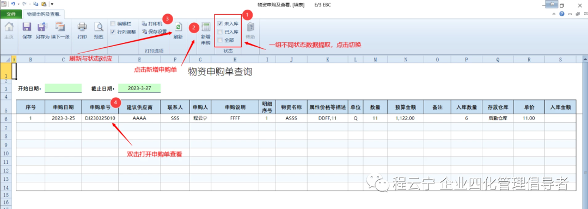
Task: Click the 申购日期 cell 2023-3-25
Action: (x=63, y=118)
